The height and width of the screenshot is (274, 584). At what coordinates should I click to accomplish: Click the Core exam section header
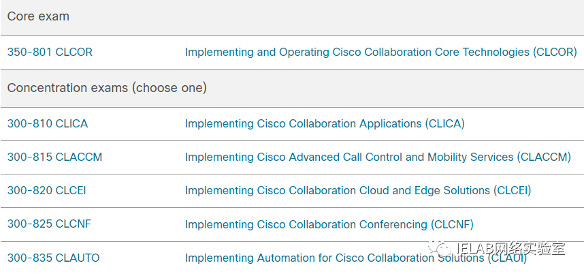point(292,18)
